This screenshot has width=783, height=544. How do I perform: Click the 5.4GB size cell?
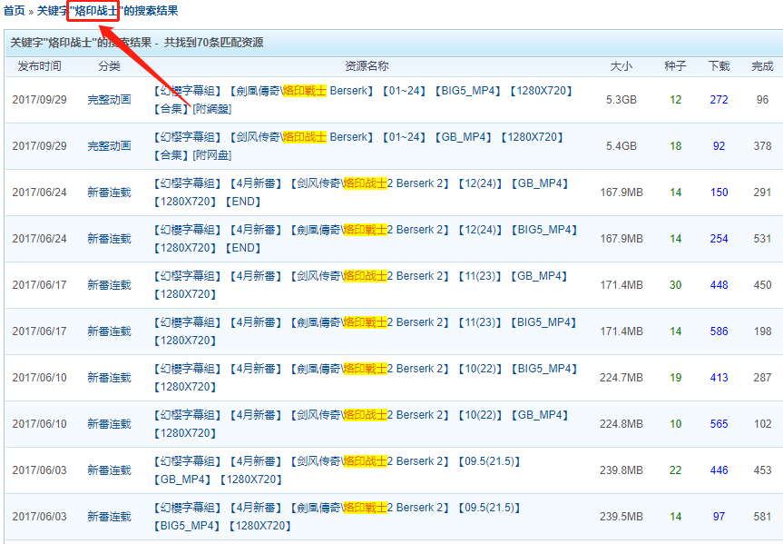[622, 146]
